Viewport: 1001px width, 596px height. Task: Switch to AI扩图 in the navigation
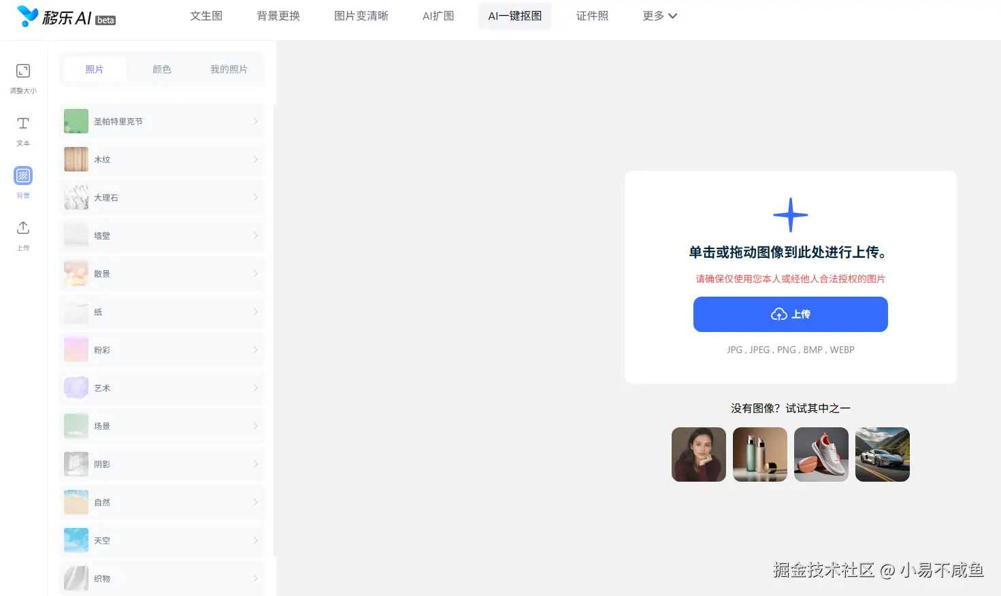coord(438,16)
